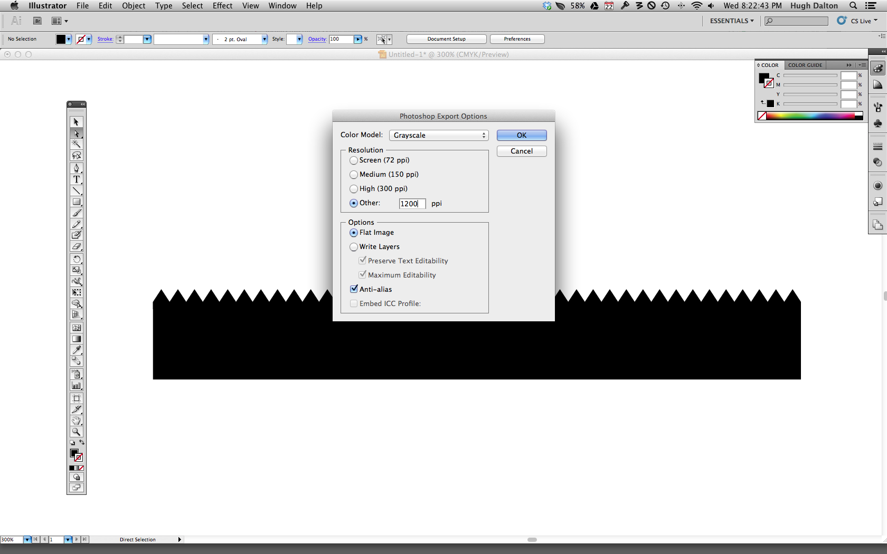Screen dimensions: 887x554
Task: Open the Arrange Documents dropdown
Action: [x=60, y=21]
